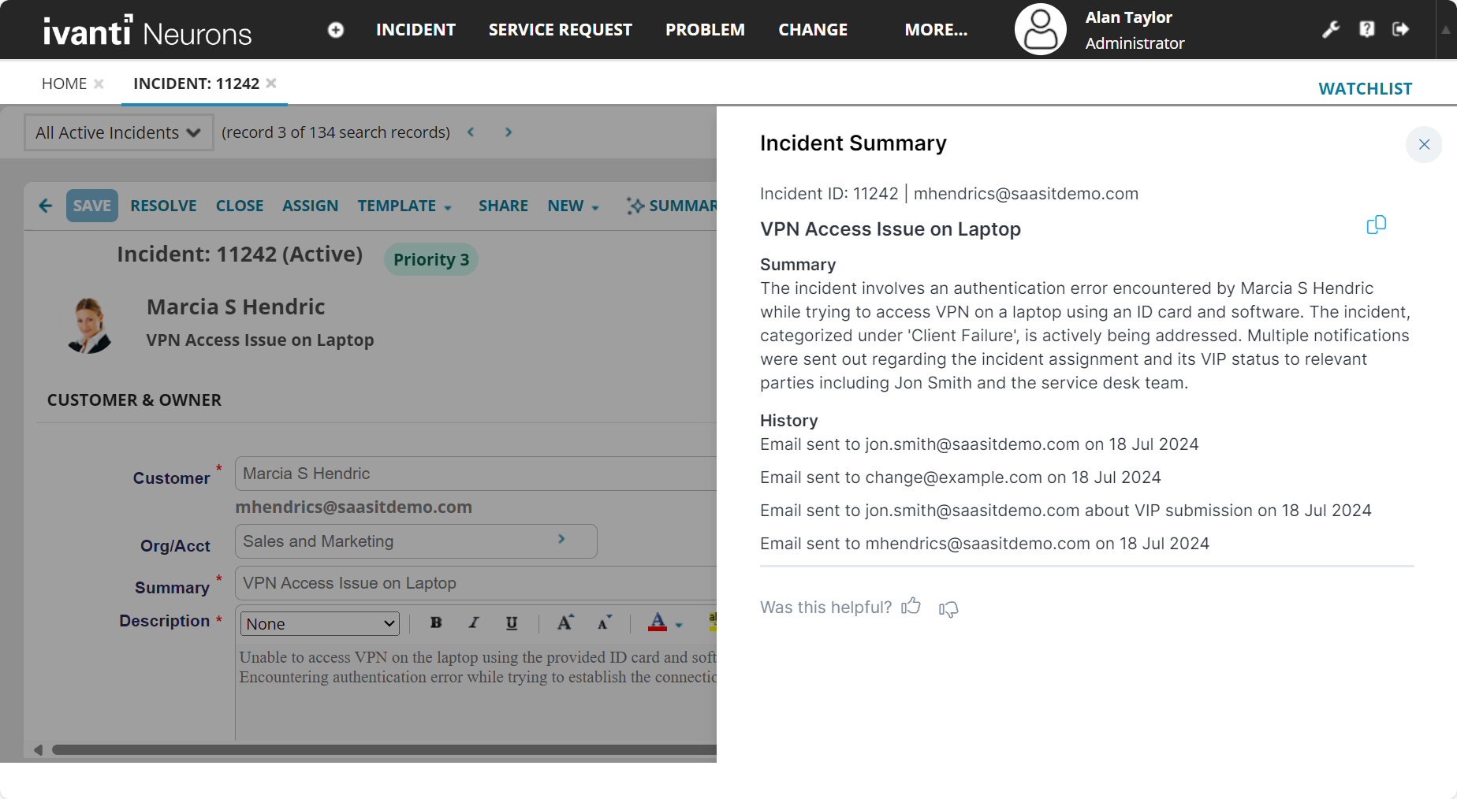The image size is (1457, 799).
Task: Click the mhendrics@saasitdemo.com email under Customer
Action: pyautogui.click(x=354, y=507)
